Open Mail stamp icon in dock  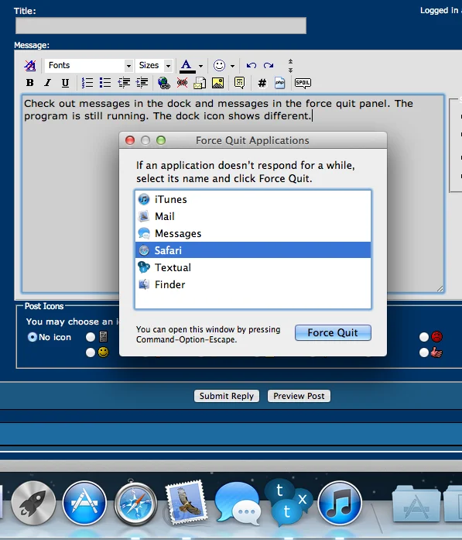[186, 503]
